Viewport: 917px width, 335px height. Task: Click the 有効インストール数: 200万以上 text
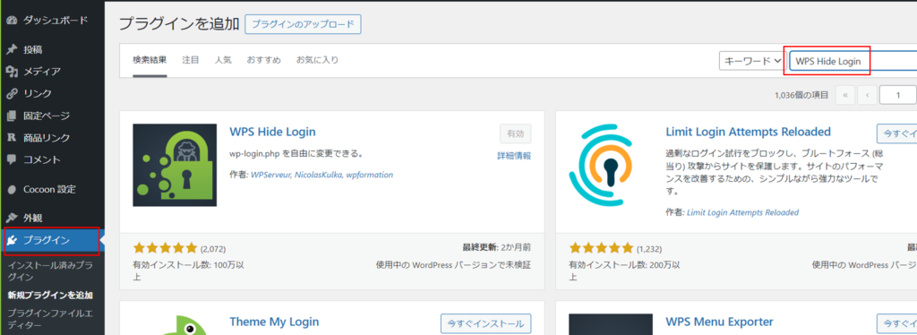(x=624, y=271)
